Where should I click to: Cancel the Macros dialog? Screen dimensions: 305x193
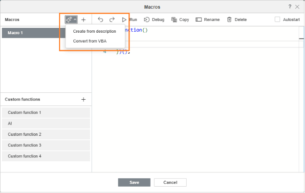(x=170, y=182)
